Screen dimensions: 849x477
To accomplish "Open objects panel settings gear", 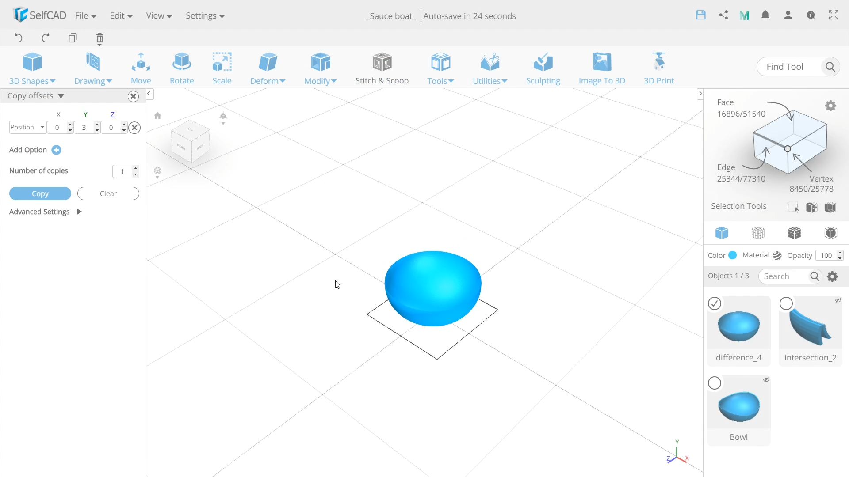I will 833,276.
